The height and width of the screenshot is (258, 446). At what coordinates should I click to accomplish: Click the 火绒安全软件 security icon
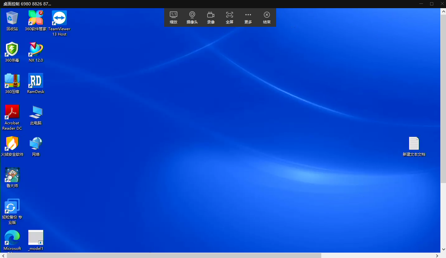click(12, 146)
